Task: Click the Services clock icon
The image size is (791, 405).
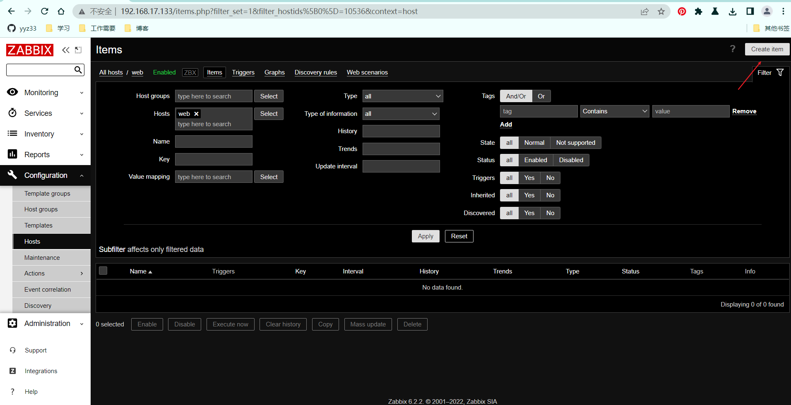Action: click(12, 113)
